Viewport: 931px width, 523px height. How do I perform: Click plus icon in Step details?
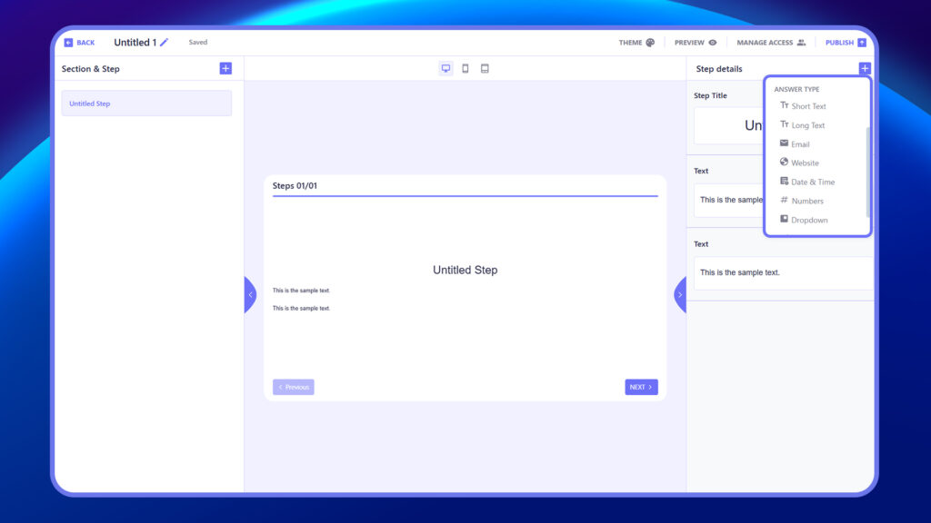pyautogui.click(x=865, y=68)
